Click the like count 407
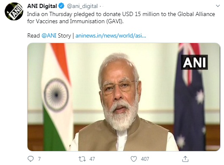 [x=145, y=159]
